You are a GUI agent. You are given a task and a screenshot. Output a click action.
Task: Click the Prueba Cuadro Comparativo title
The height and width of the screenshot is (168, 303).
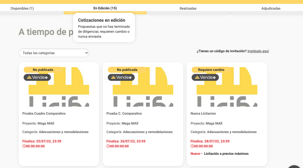(x=44, y=114)
